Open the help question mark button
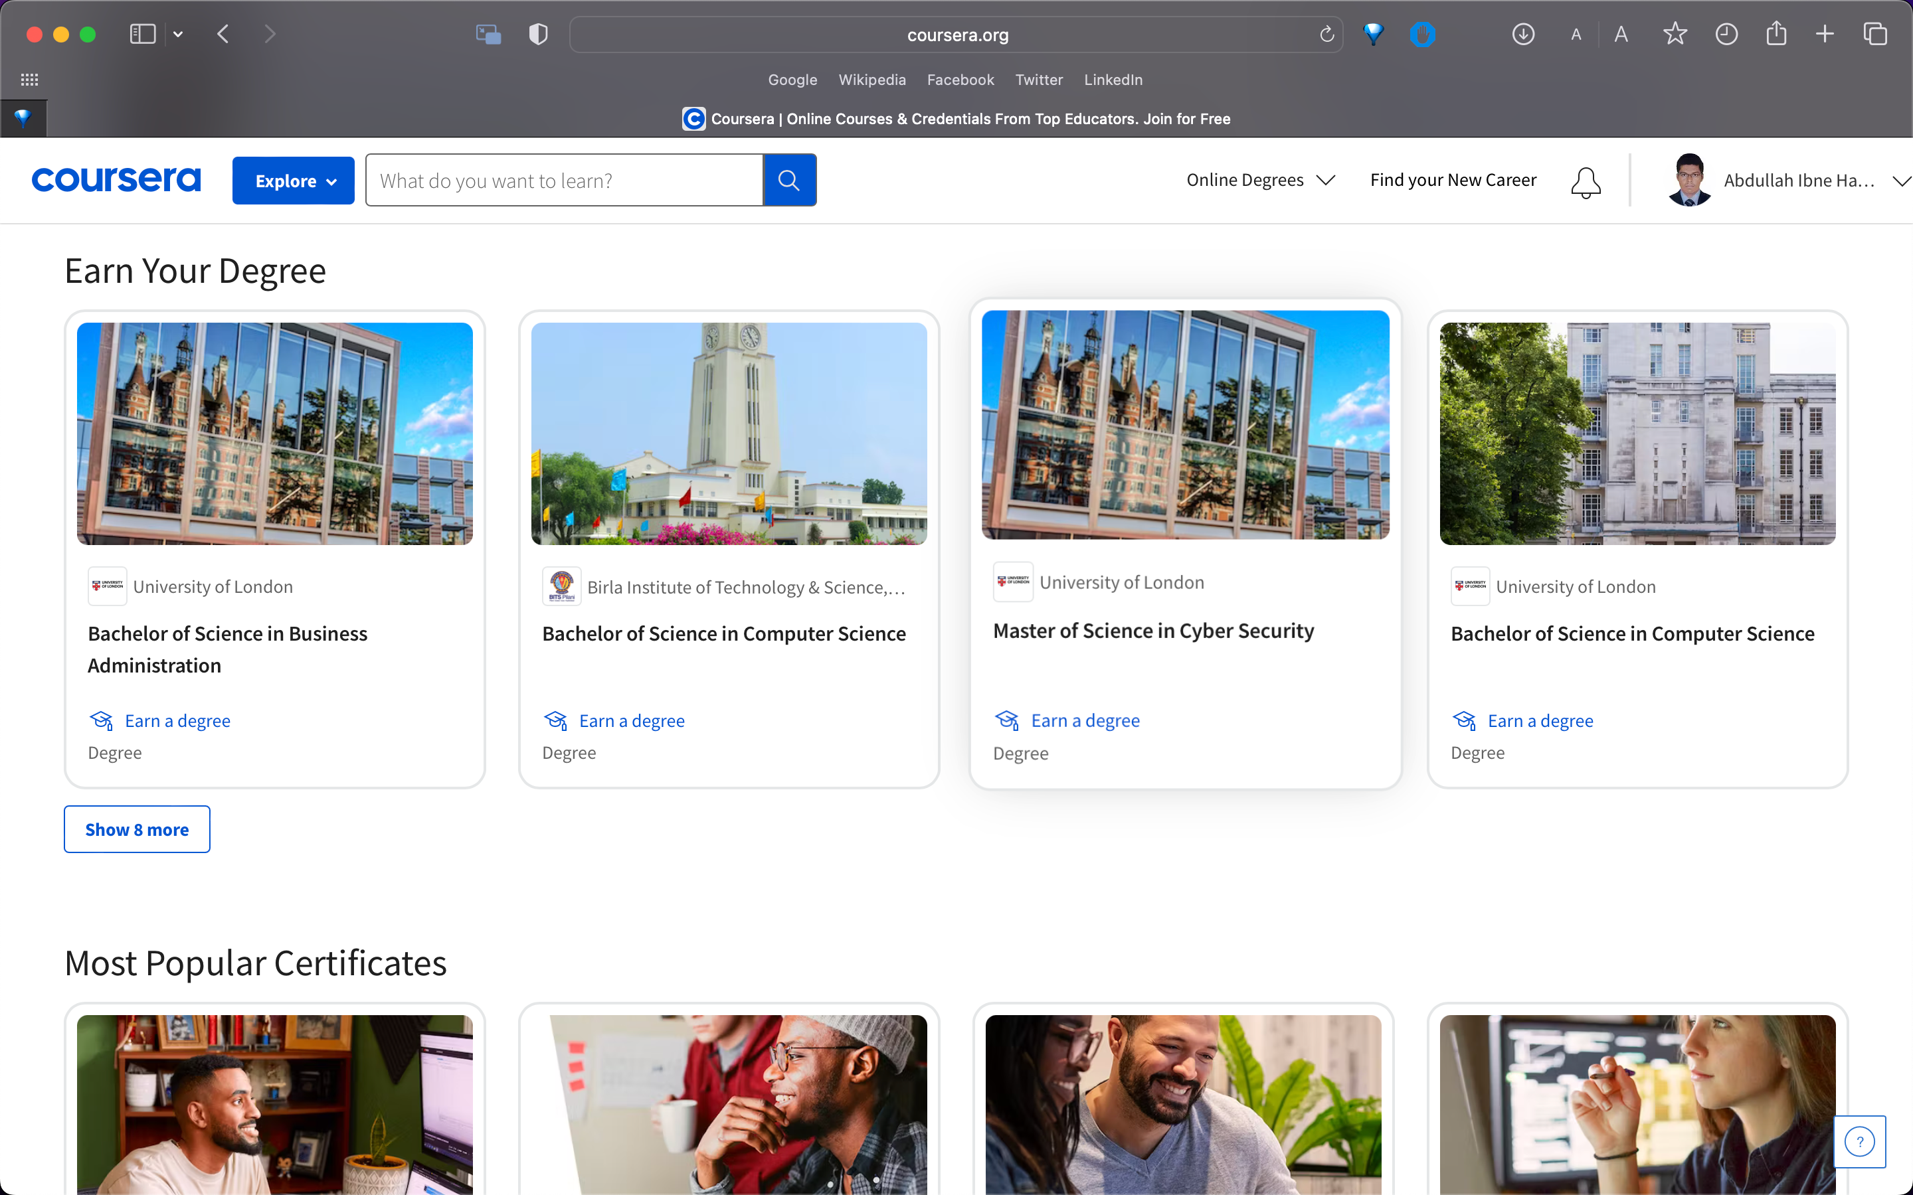The image size is (1913, 1195). click(x=1859, y=1141)
